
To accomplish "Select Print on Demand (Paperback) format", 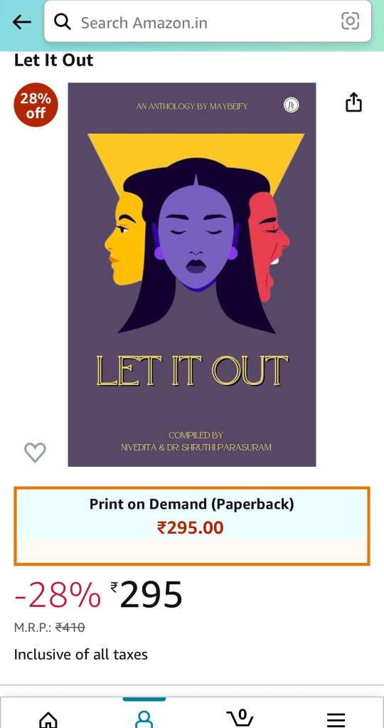I will (x=192, y=526).
